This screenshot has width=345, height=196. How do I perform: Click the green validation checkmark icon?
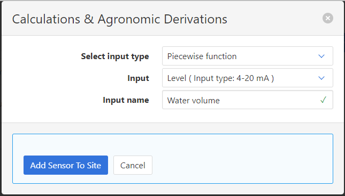pyautogui.click(x=323, y=100)
